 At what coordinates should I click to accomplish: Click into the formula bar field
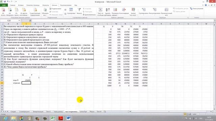tap(123, 21)
